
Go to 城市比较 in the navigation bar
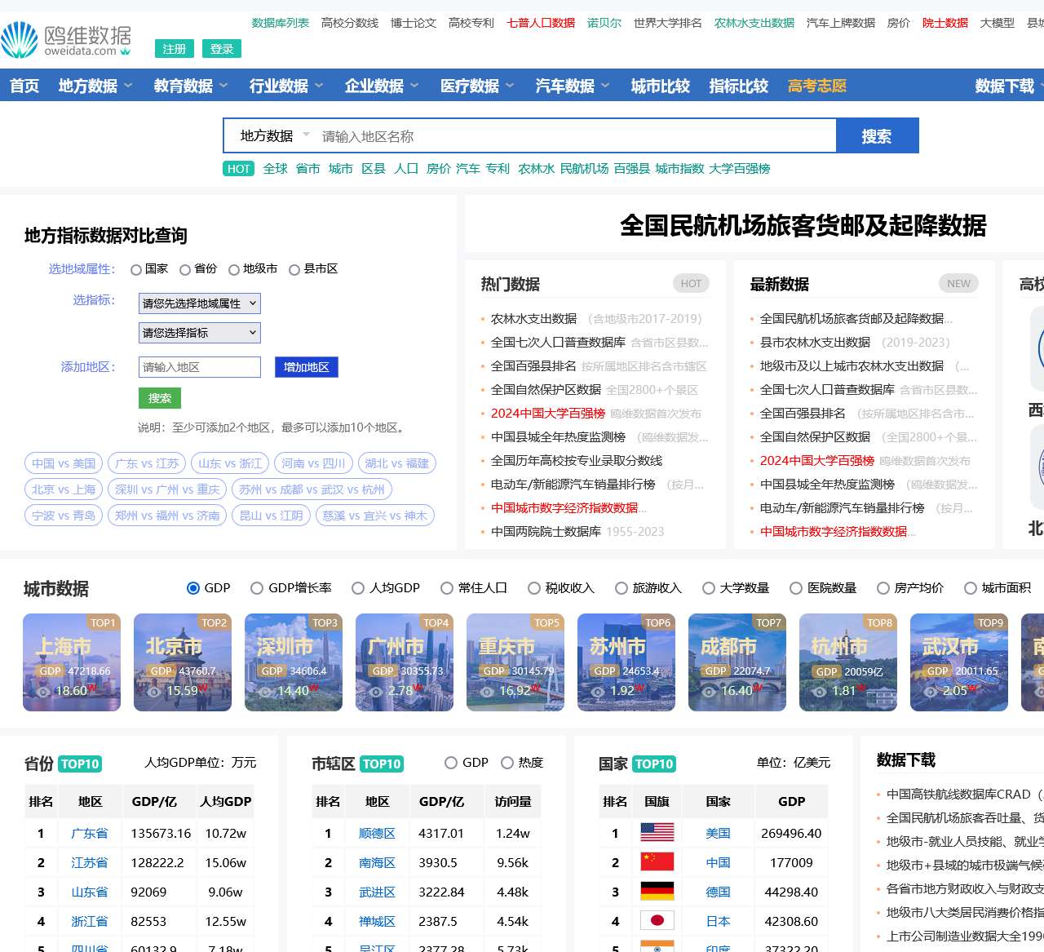[x=660, y=86]
